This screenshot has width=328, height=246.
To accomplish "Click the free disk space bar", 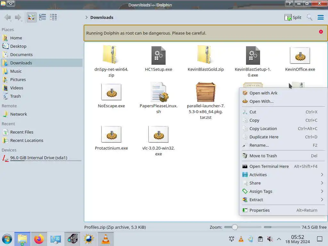I will pos(282,227).
